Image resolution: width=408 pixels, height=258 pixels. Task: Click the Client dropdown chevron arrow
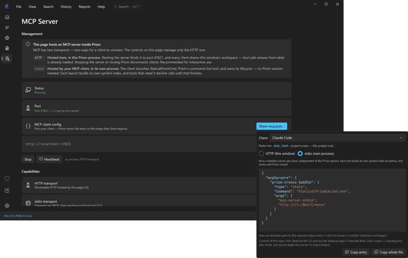(401, 138)
